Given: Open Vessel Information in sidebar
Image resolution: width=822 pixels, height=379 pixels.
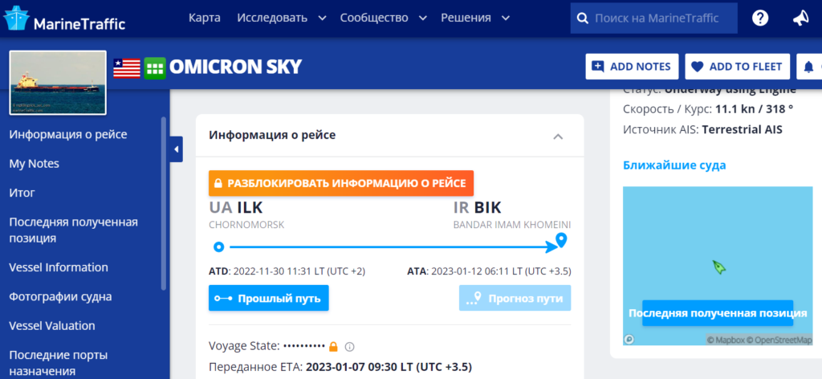Looking at the screenshot, I should (59, 267).
